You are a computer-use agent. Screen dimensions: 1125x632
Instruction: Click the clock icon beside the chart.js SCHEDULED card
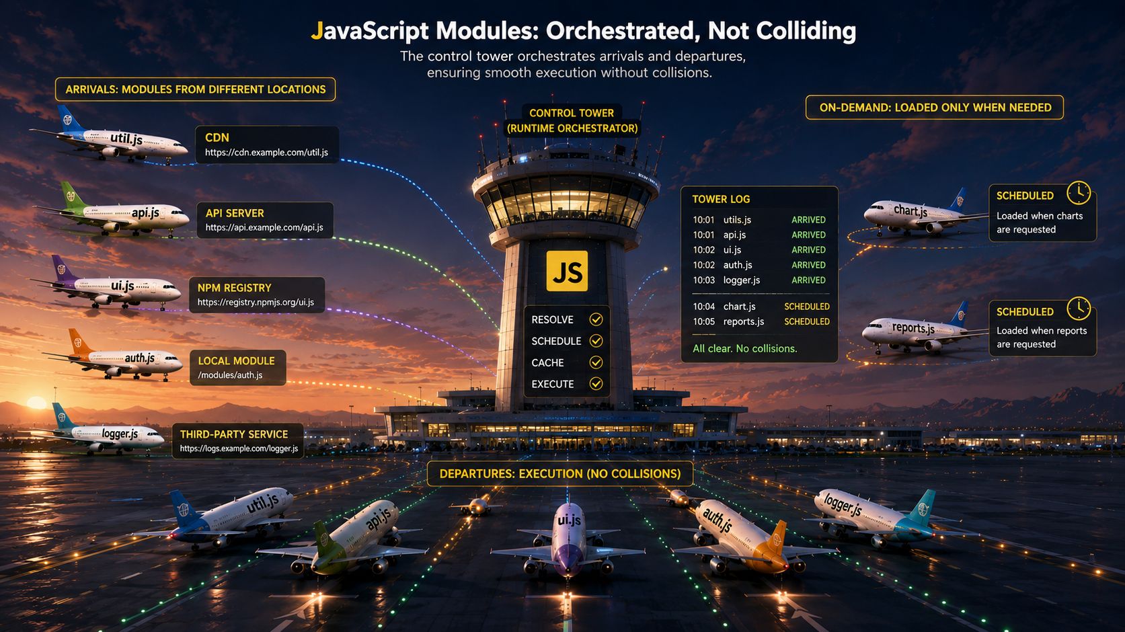1079,193
